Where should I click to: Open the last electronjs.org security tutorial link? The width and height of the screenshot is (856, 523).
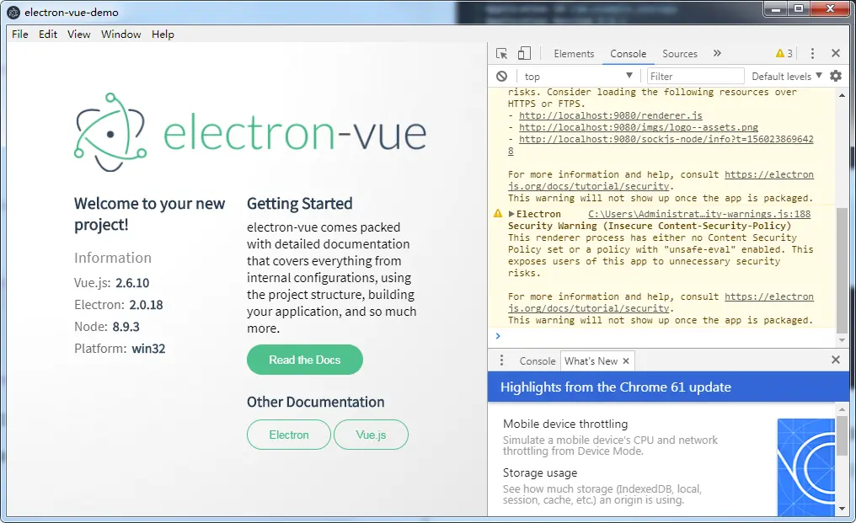769,296
